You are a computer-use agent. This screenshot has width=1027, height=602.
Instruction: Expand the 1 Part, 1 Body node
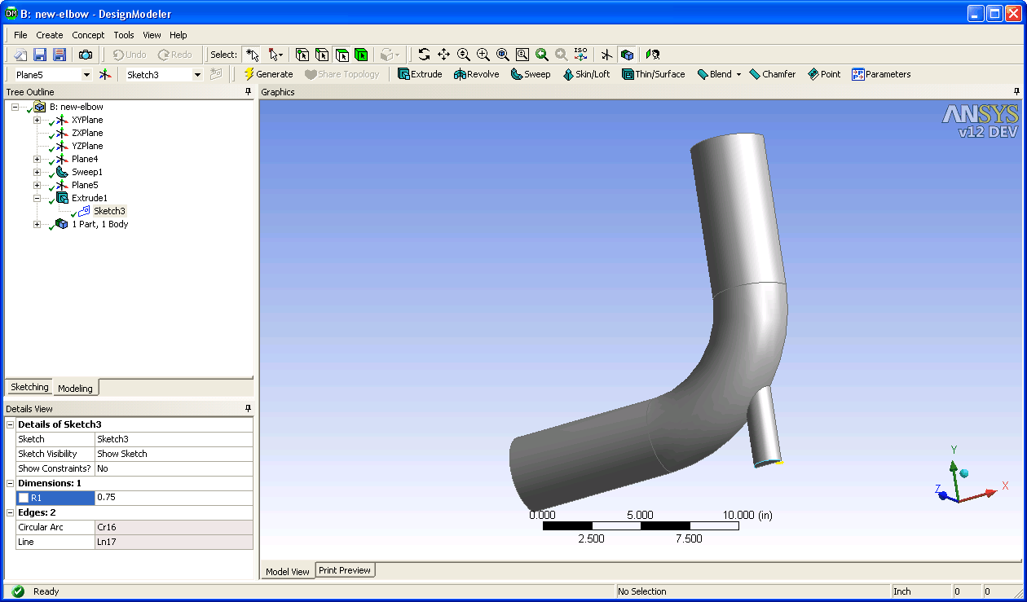(x=37, y=224)
